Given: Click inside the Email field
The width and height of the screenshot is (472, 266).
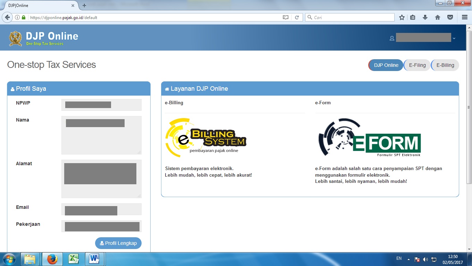Looking at the screenshot, I should pyautogui.click(x=101, y=209).
